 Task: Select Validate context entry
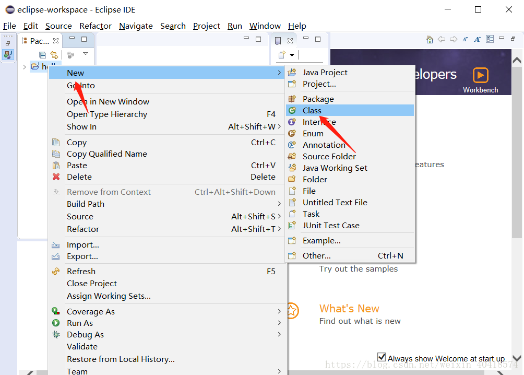(167, 347)
